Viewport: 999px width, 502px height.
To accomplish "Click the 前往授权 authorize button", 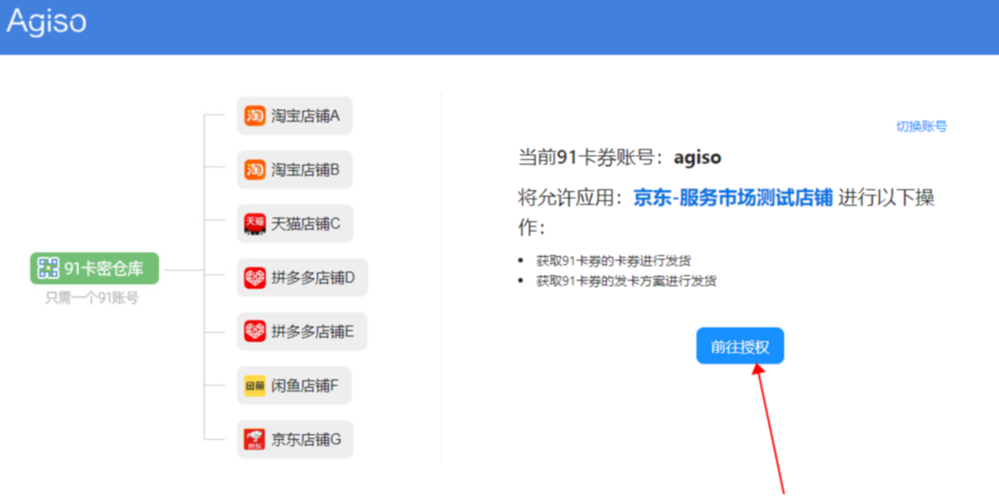I will tap(739, 346).
